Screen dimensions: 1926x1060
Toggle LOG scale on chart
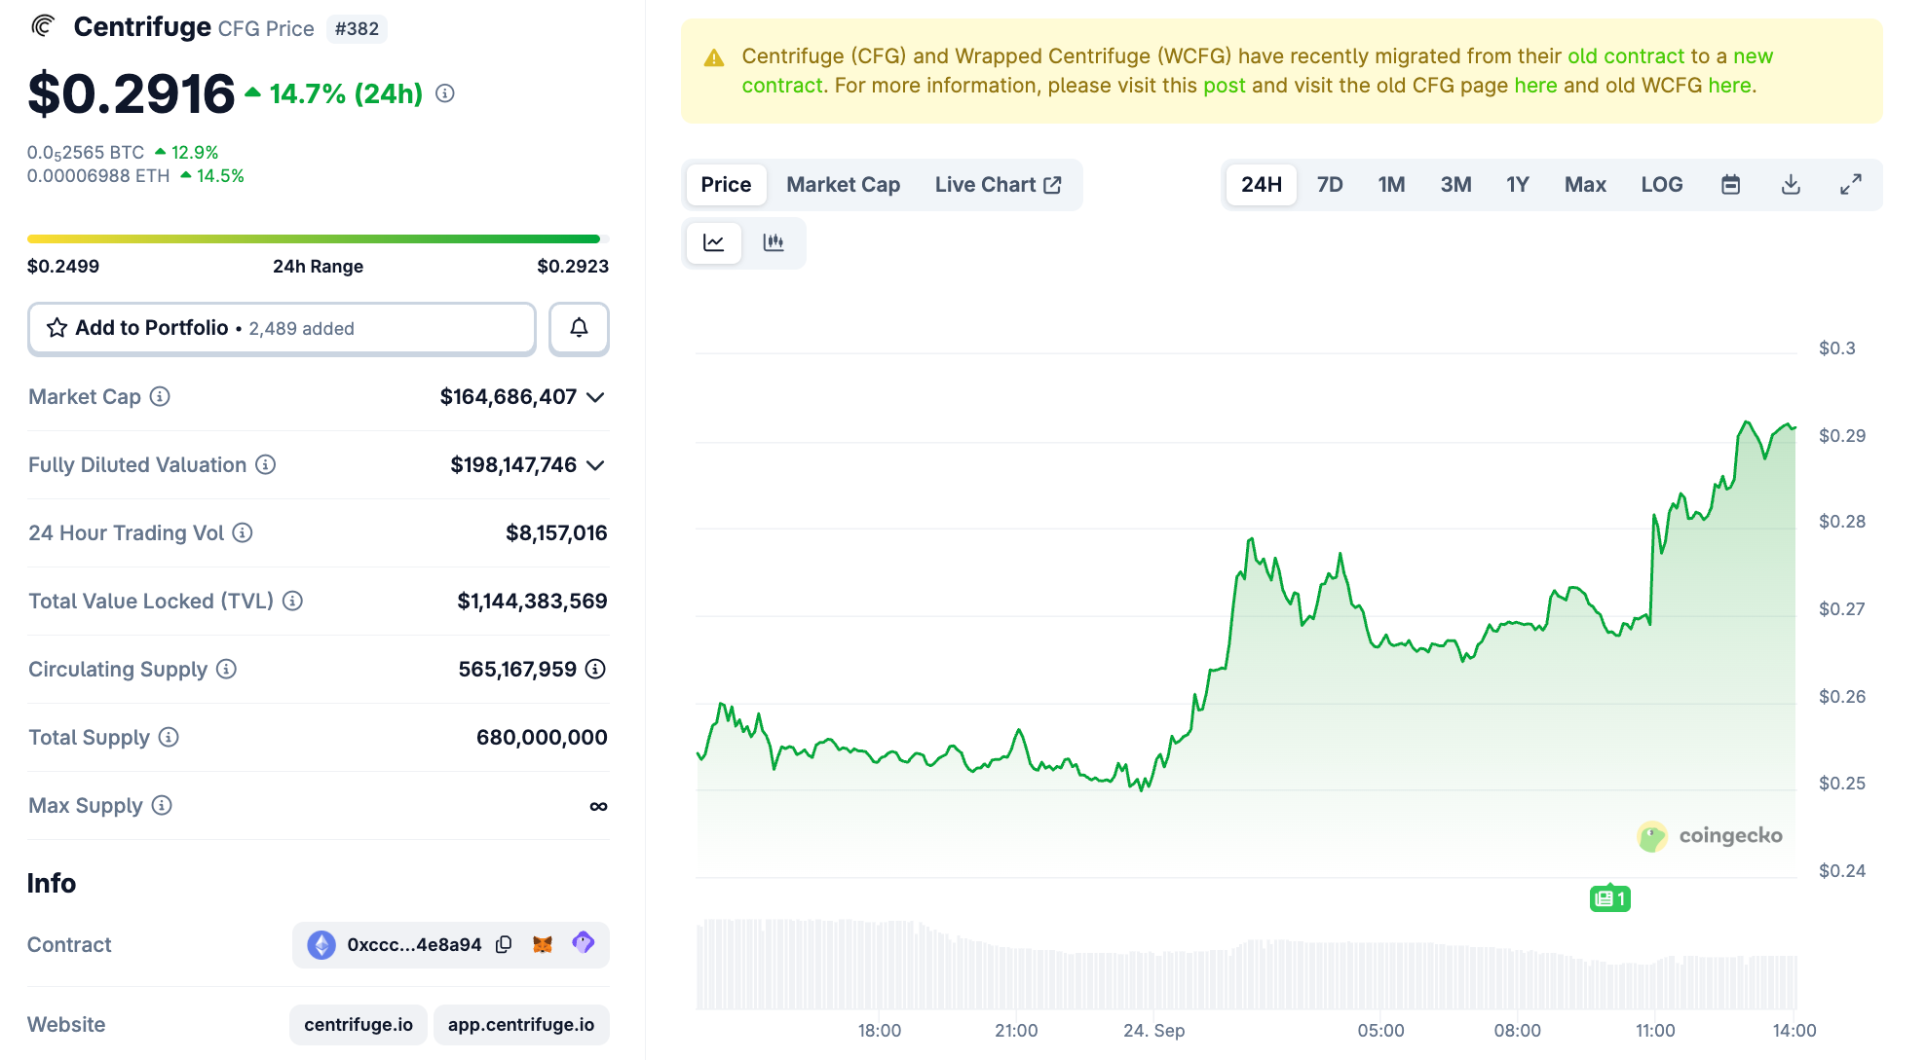[x=1661, y=185]
